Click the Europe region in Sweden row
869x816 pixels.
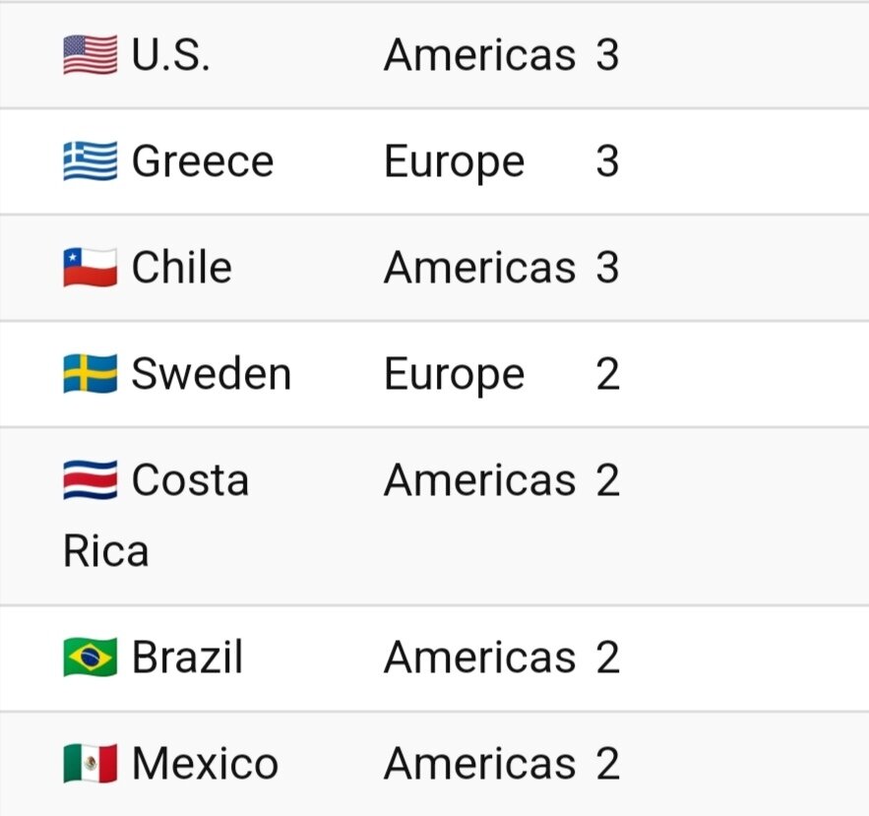click(454, 374)
